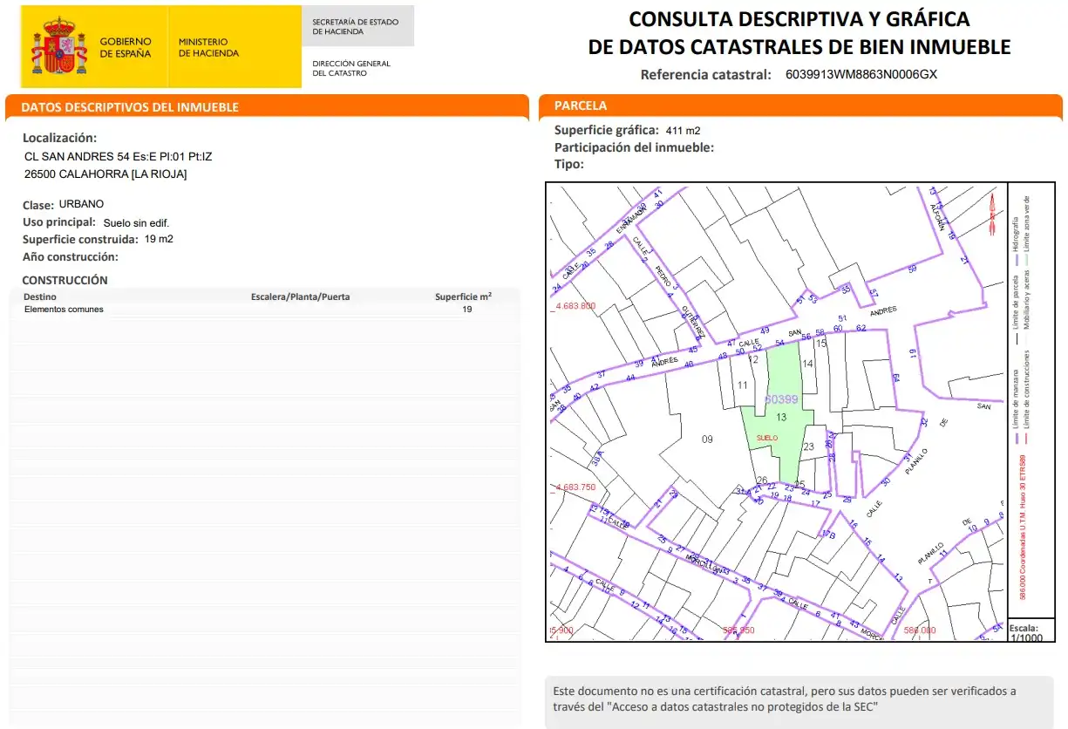
Task: Select the 'Elementos comunes' table cell
Action: [64, 309]
